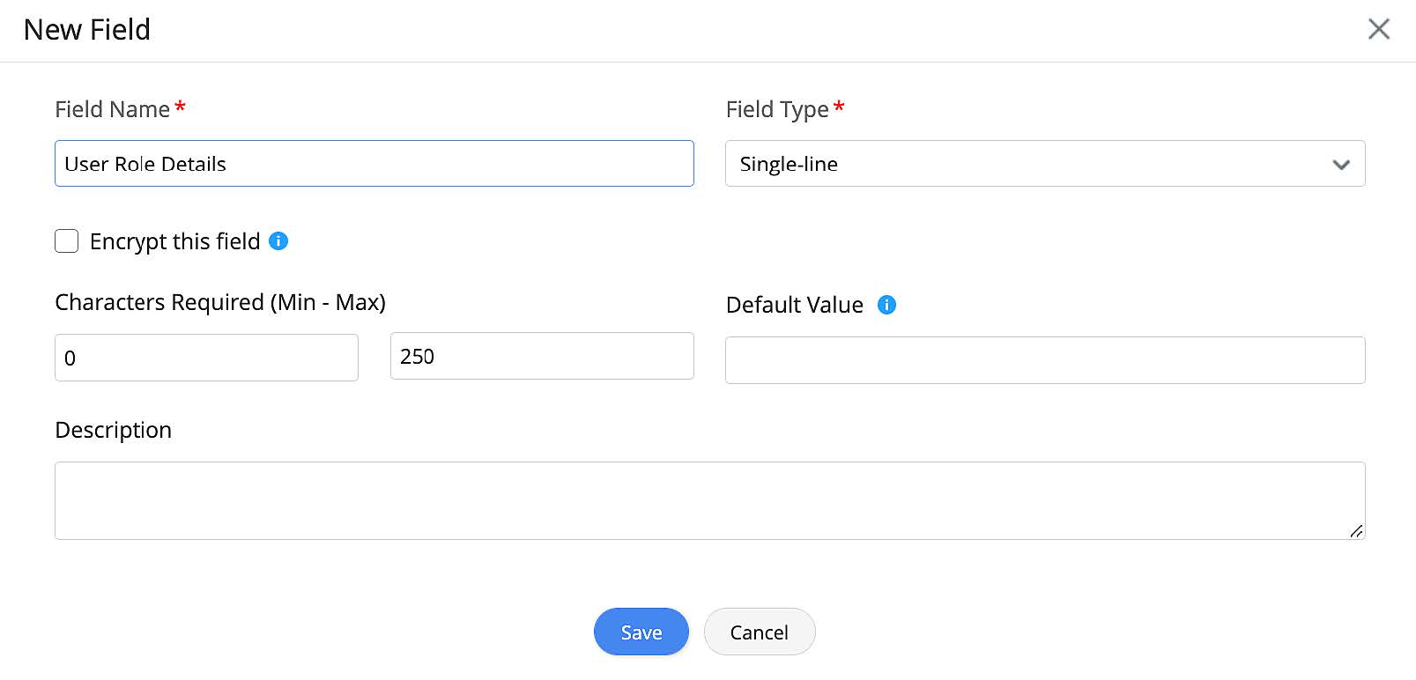The image size is (1416, 680).
Task: Click info icon beside Encrypt this field
Action: tap(278, 241)
